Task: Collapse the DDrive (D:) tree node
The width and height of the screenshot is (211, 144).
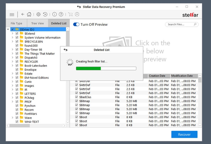Action: click(x=8, y=29)
